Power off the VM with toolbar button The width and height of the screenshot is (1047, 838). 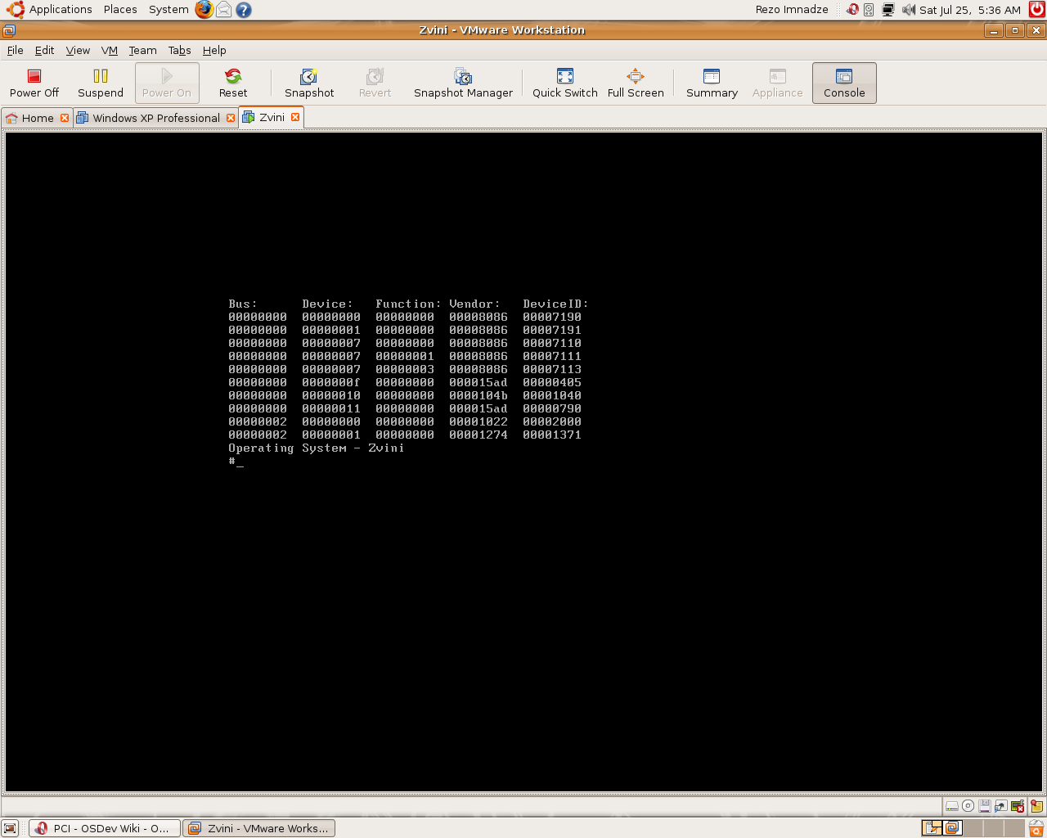click(34, 83)
